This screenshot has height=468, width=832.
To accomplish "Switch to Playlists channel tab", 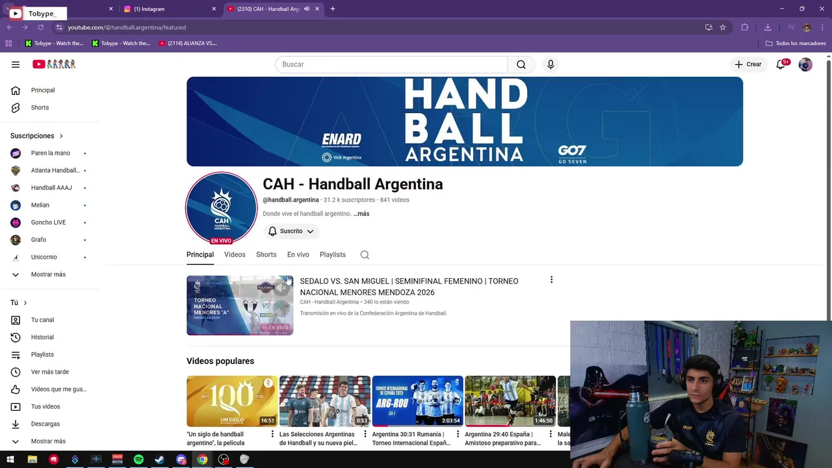I will coord(333,255).
